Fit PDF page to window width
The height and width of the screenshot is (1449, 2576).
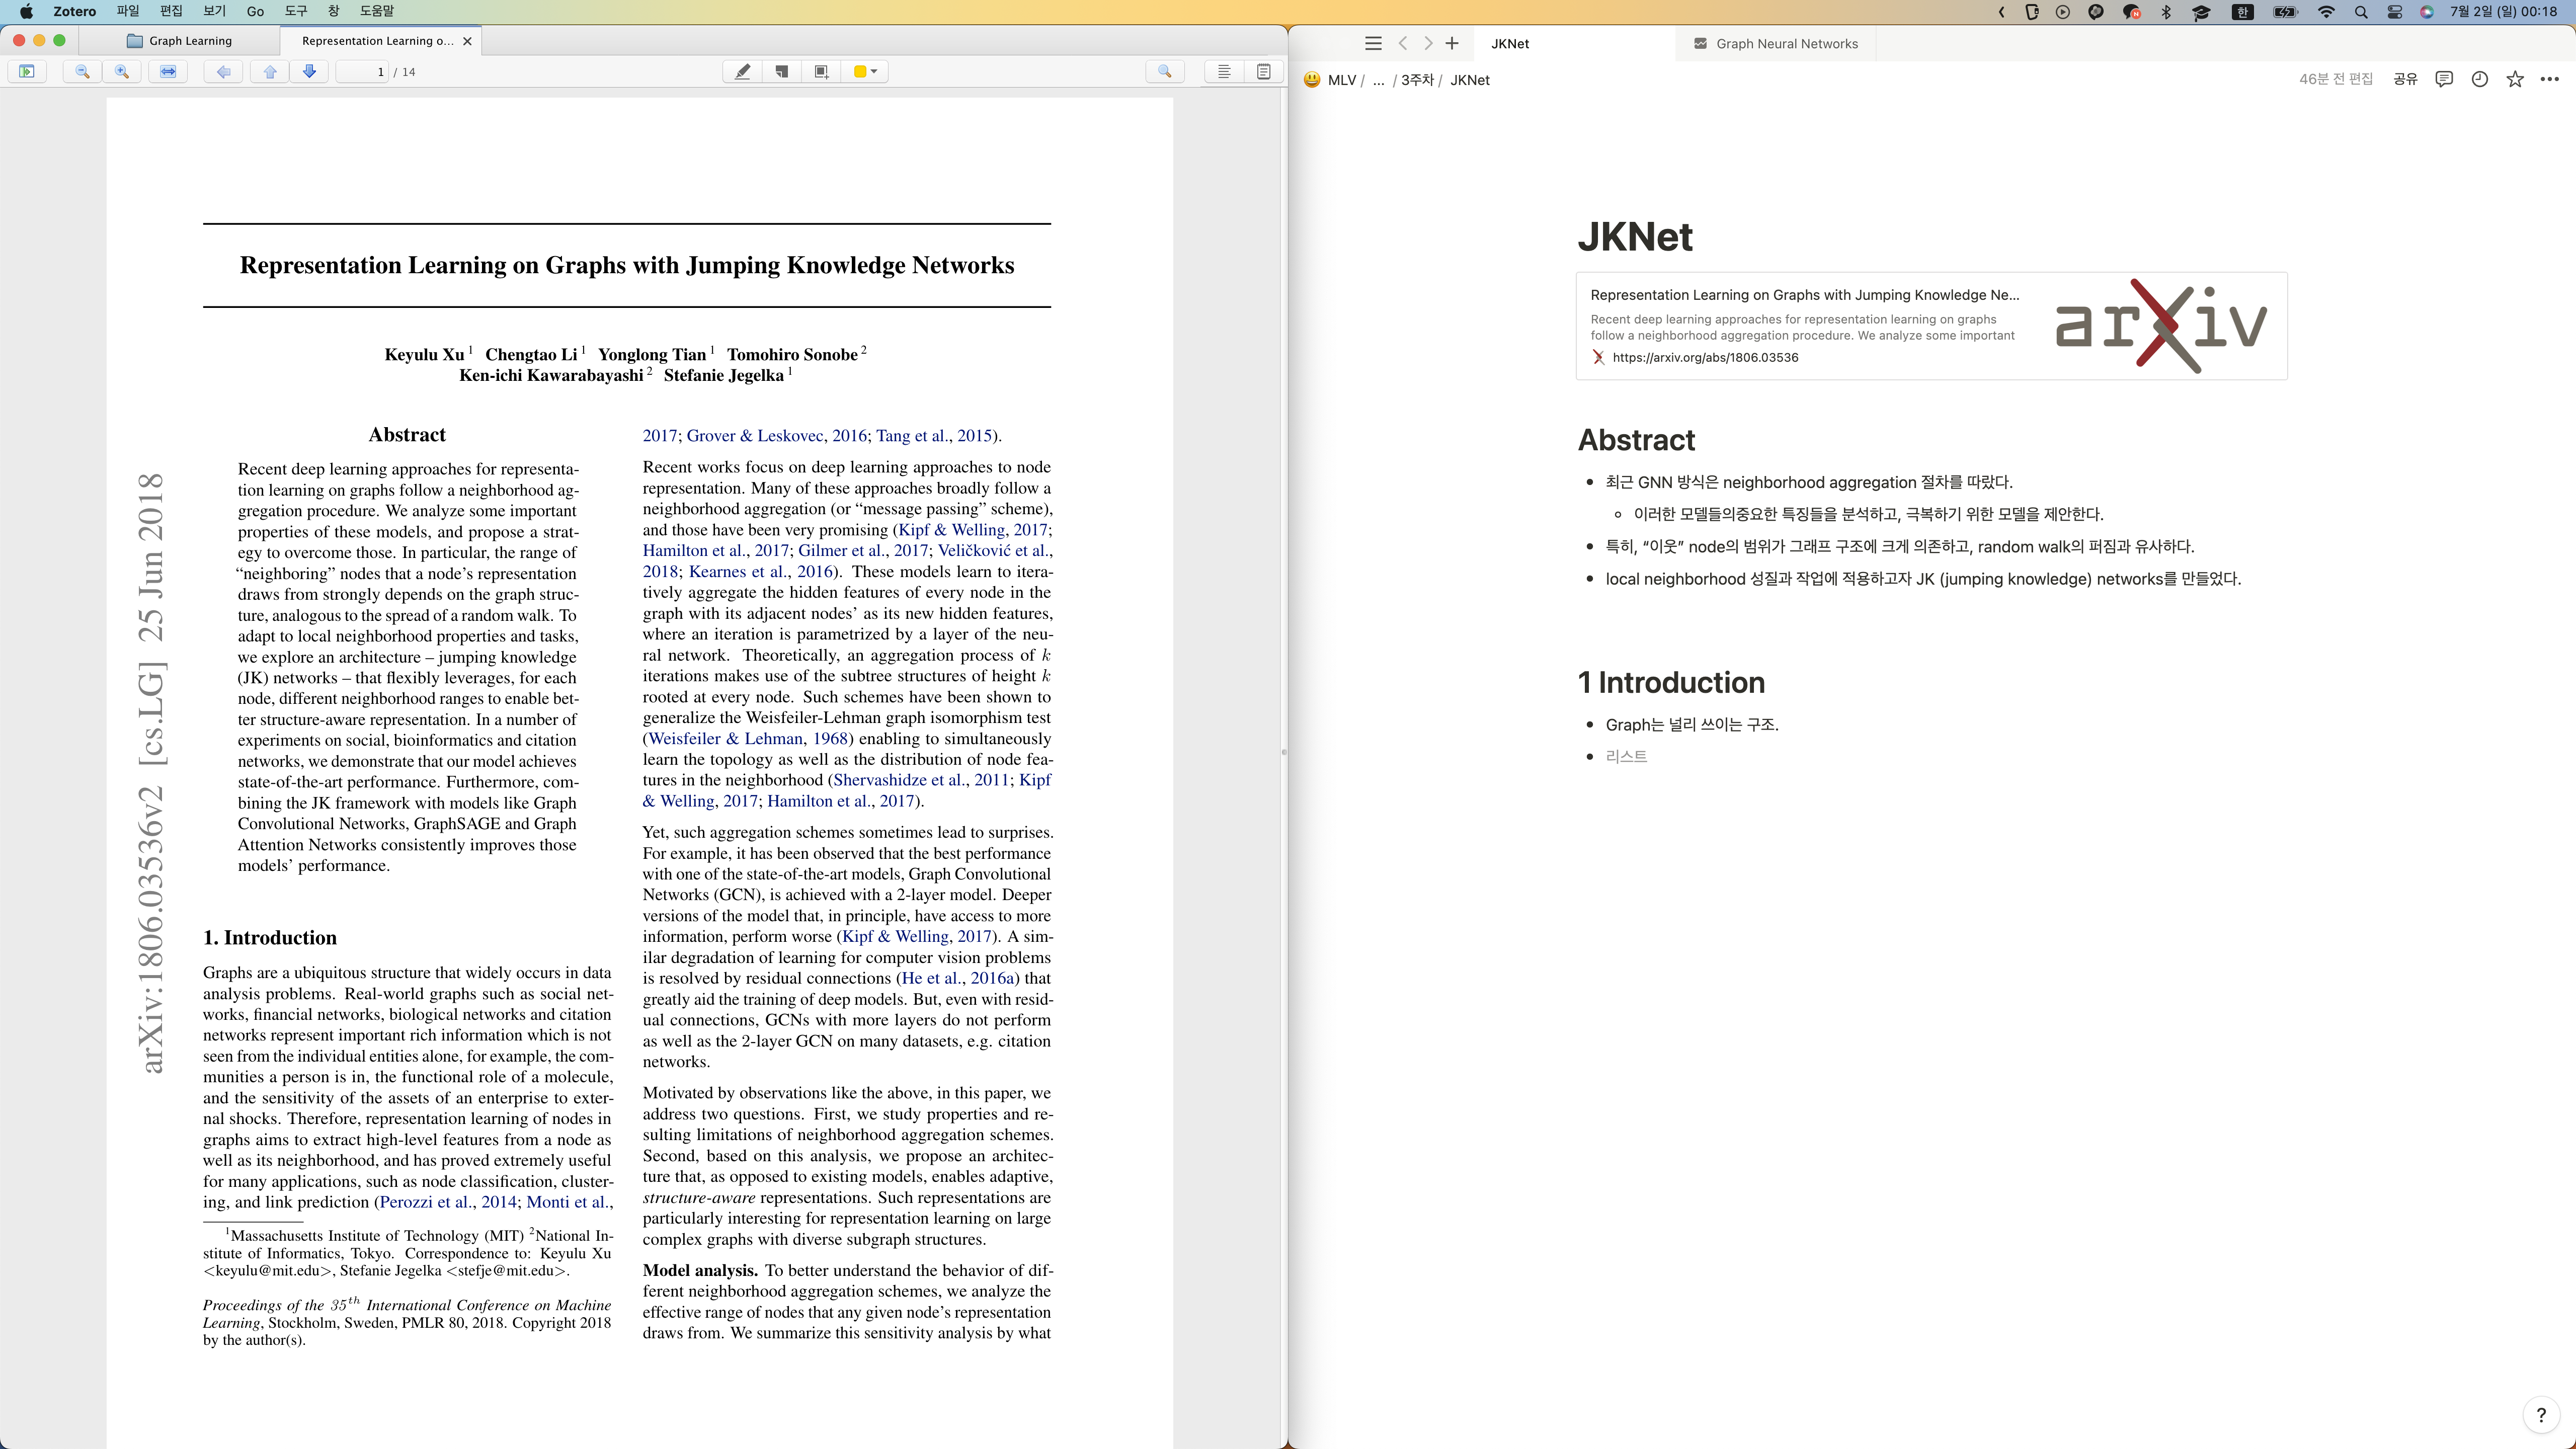[x=168, y=71]
